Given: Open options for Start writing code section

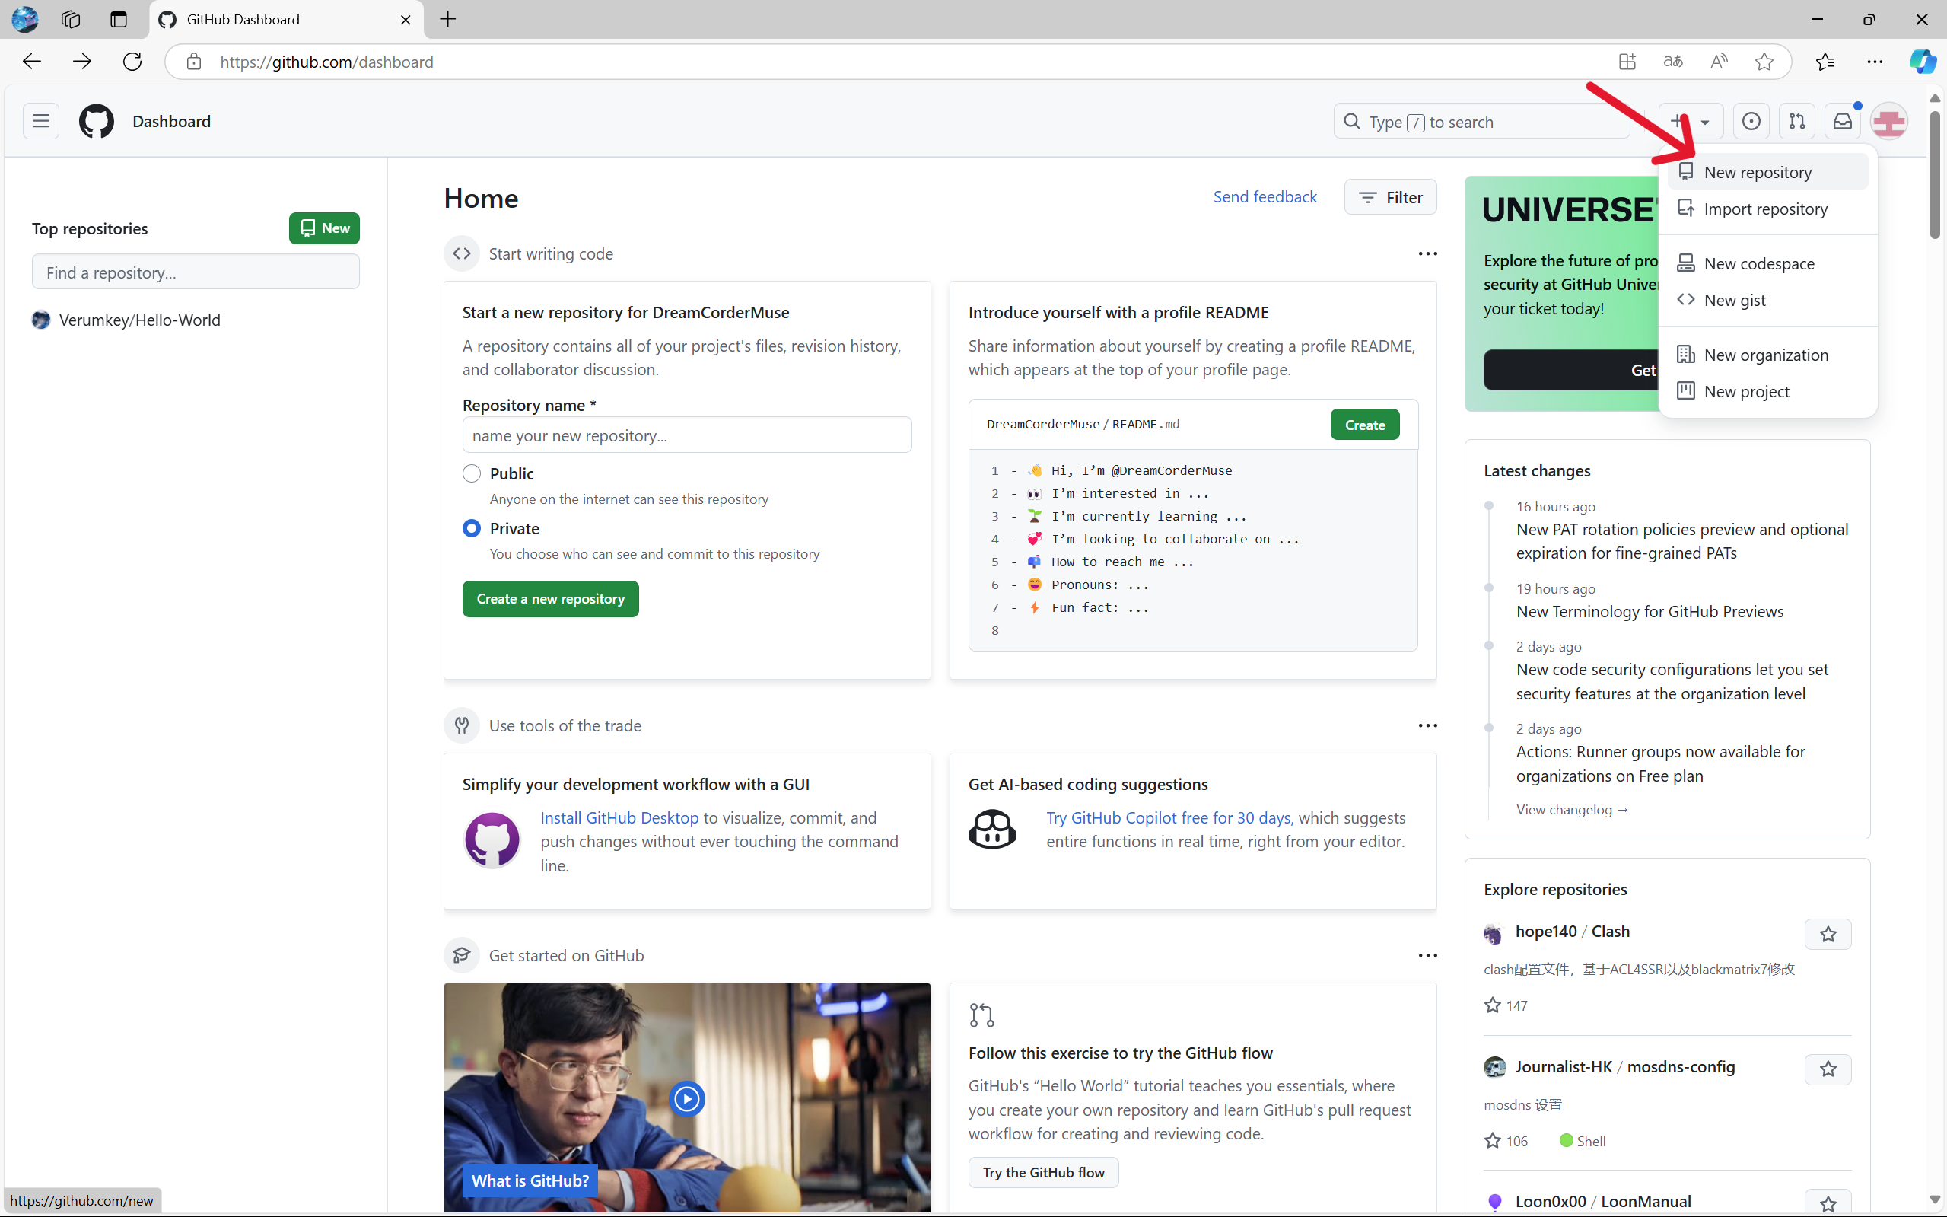Looking at the screenshot, I should coord(1427,253).
